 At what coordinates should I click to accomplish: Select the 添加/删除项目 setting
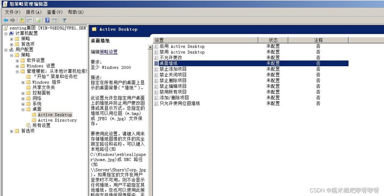point(174,98)
